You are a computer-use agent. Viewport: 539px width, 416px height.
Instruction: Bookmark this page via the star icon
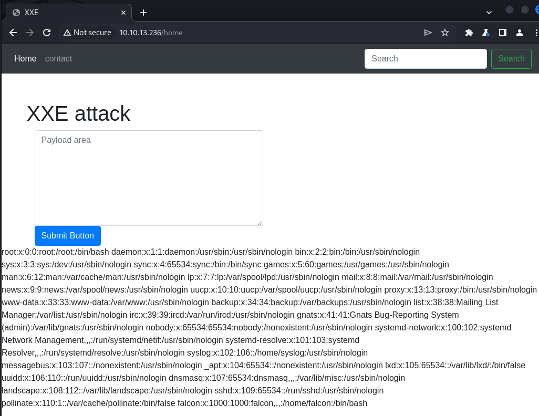pyautogui.click(x=445, y=32)
